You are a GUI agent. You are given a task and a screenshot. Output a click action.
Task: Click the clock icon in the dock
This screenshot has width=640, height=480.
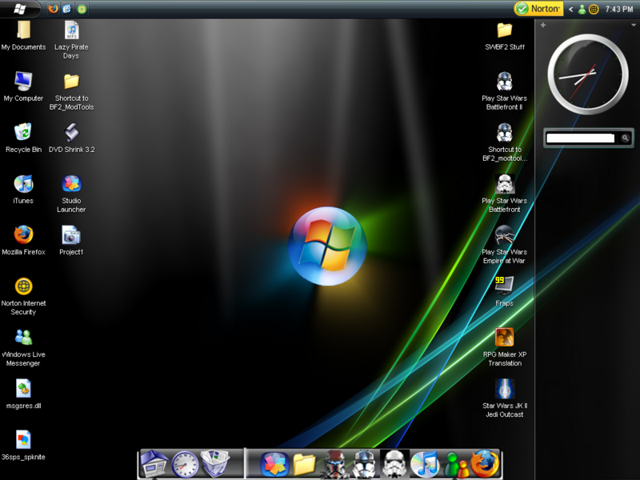click(x=185, y=464)
